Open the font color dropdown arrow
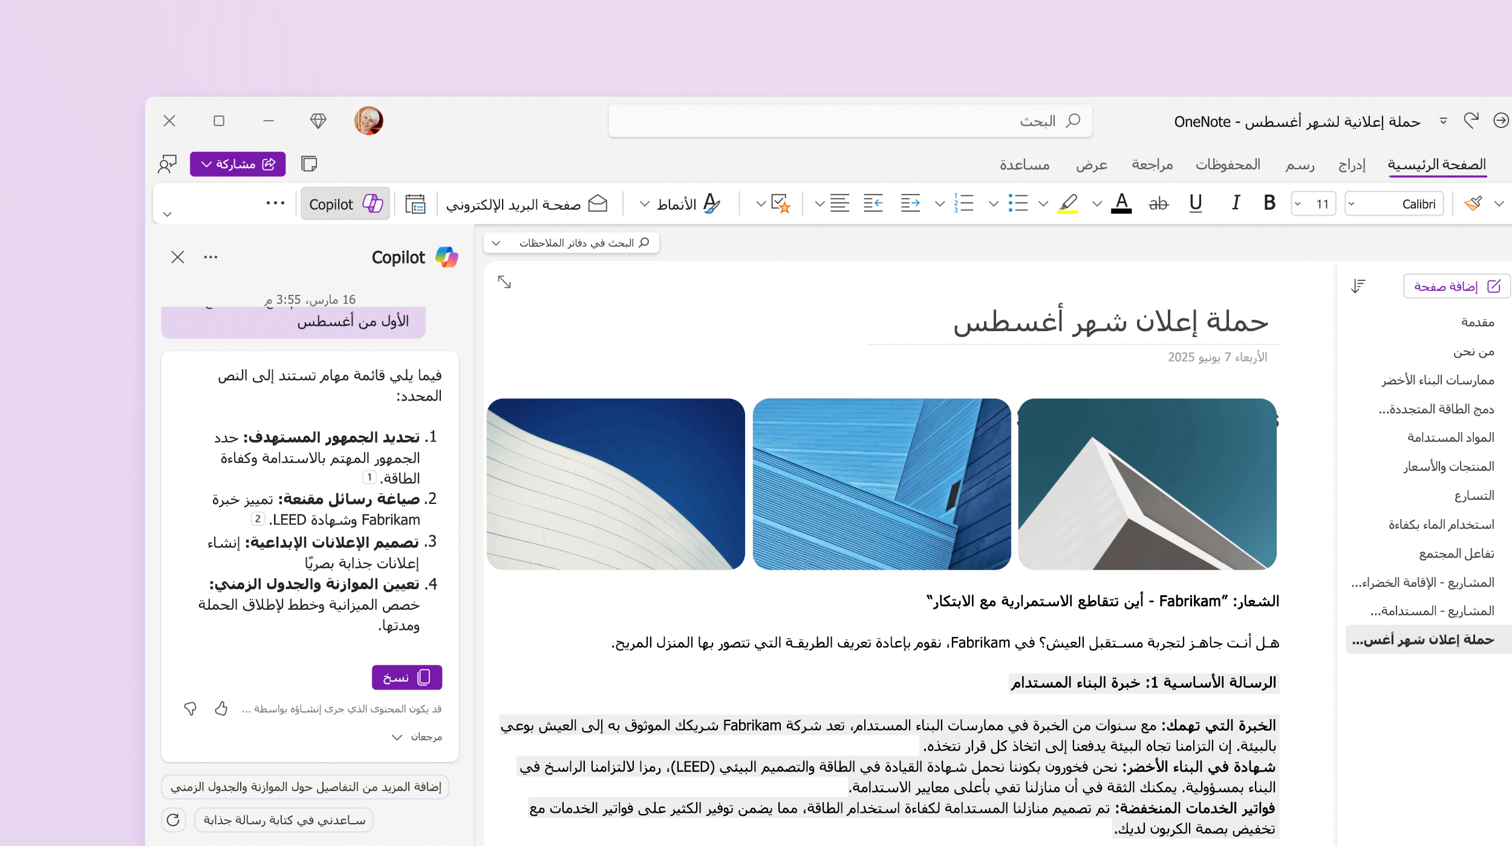Image resolution: width=1512 pixels, height=846 pixels. pos(1097,204)
